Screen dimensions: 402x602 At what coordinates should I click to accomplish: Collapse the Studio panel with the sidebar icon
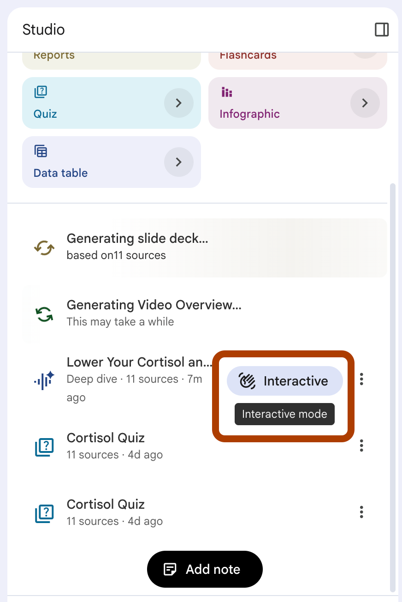point(381,30)
